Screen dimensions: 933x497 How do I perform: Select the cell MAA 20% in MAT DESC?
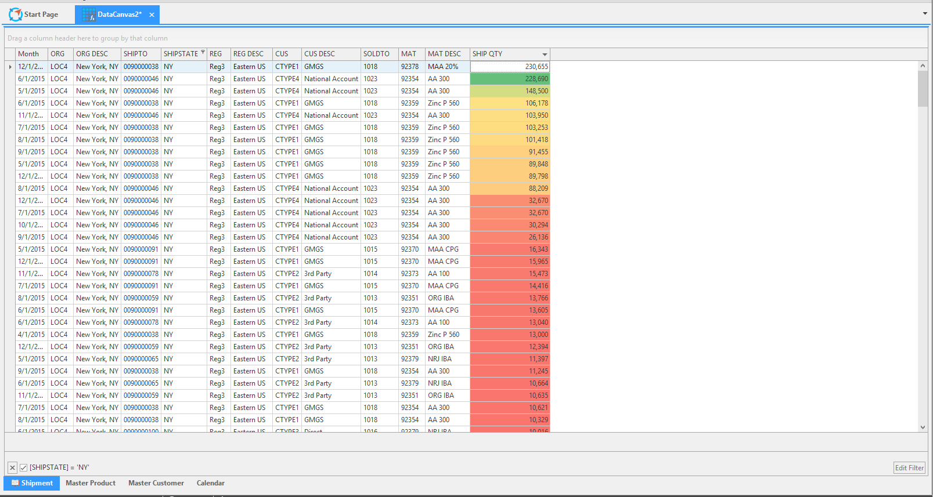pos(448,67)
